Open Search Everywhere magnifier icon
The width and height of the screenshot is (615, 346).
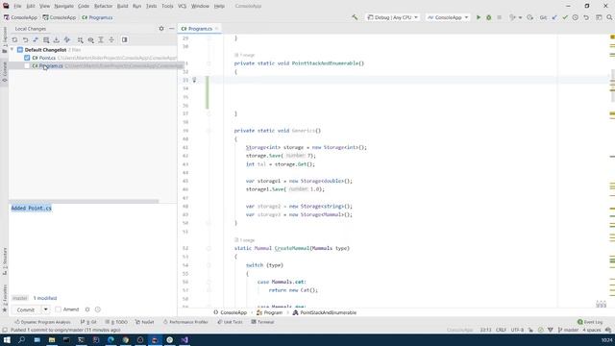[609, 17]
